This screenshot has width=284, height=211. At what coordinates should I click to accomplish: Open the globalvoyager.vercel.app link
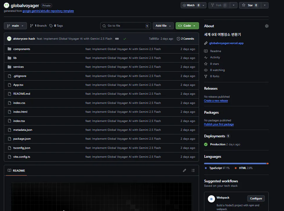pos(226,43)
